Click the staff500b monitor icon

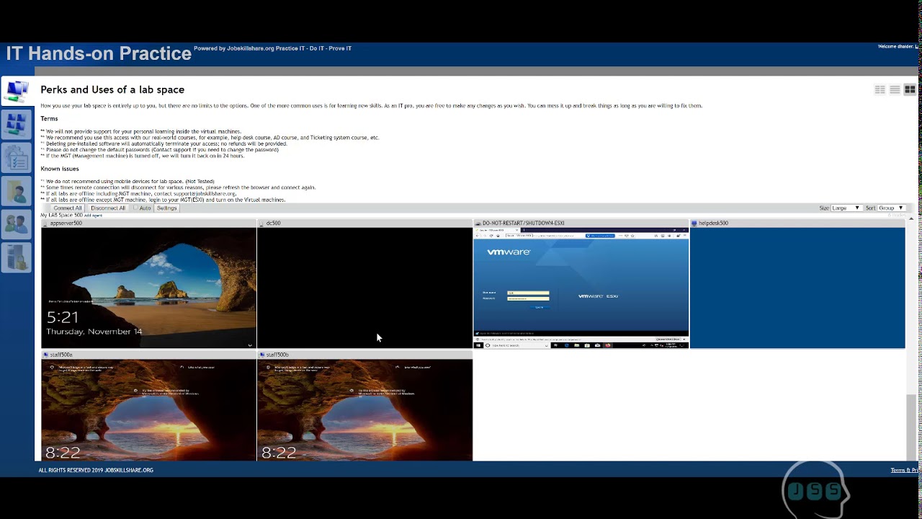point(262,355)
